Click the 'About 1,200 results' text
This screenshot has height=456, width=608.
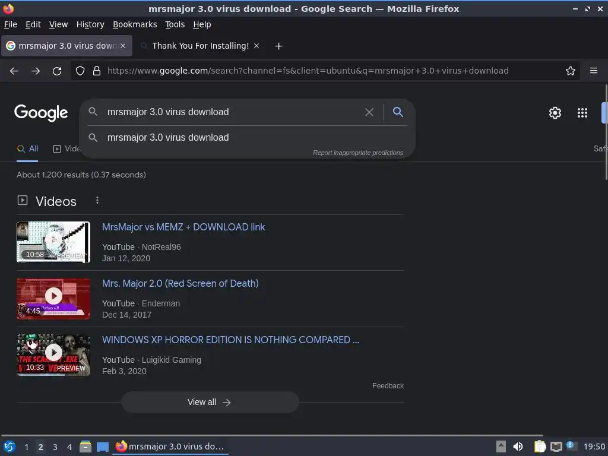click(81, 175)
